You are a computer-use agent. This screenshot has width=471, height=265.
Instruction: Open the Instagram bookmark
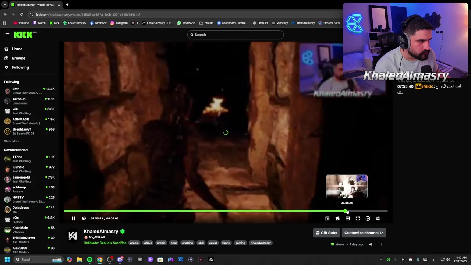coord(119,23)
